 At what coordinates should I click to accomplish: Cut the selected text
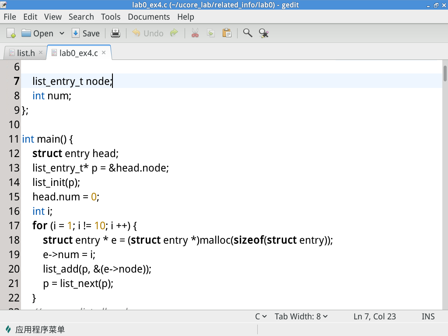point(194,33)
